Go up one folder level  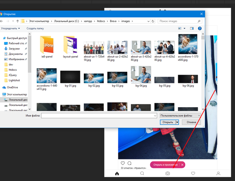click(x=18, y=20)
